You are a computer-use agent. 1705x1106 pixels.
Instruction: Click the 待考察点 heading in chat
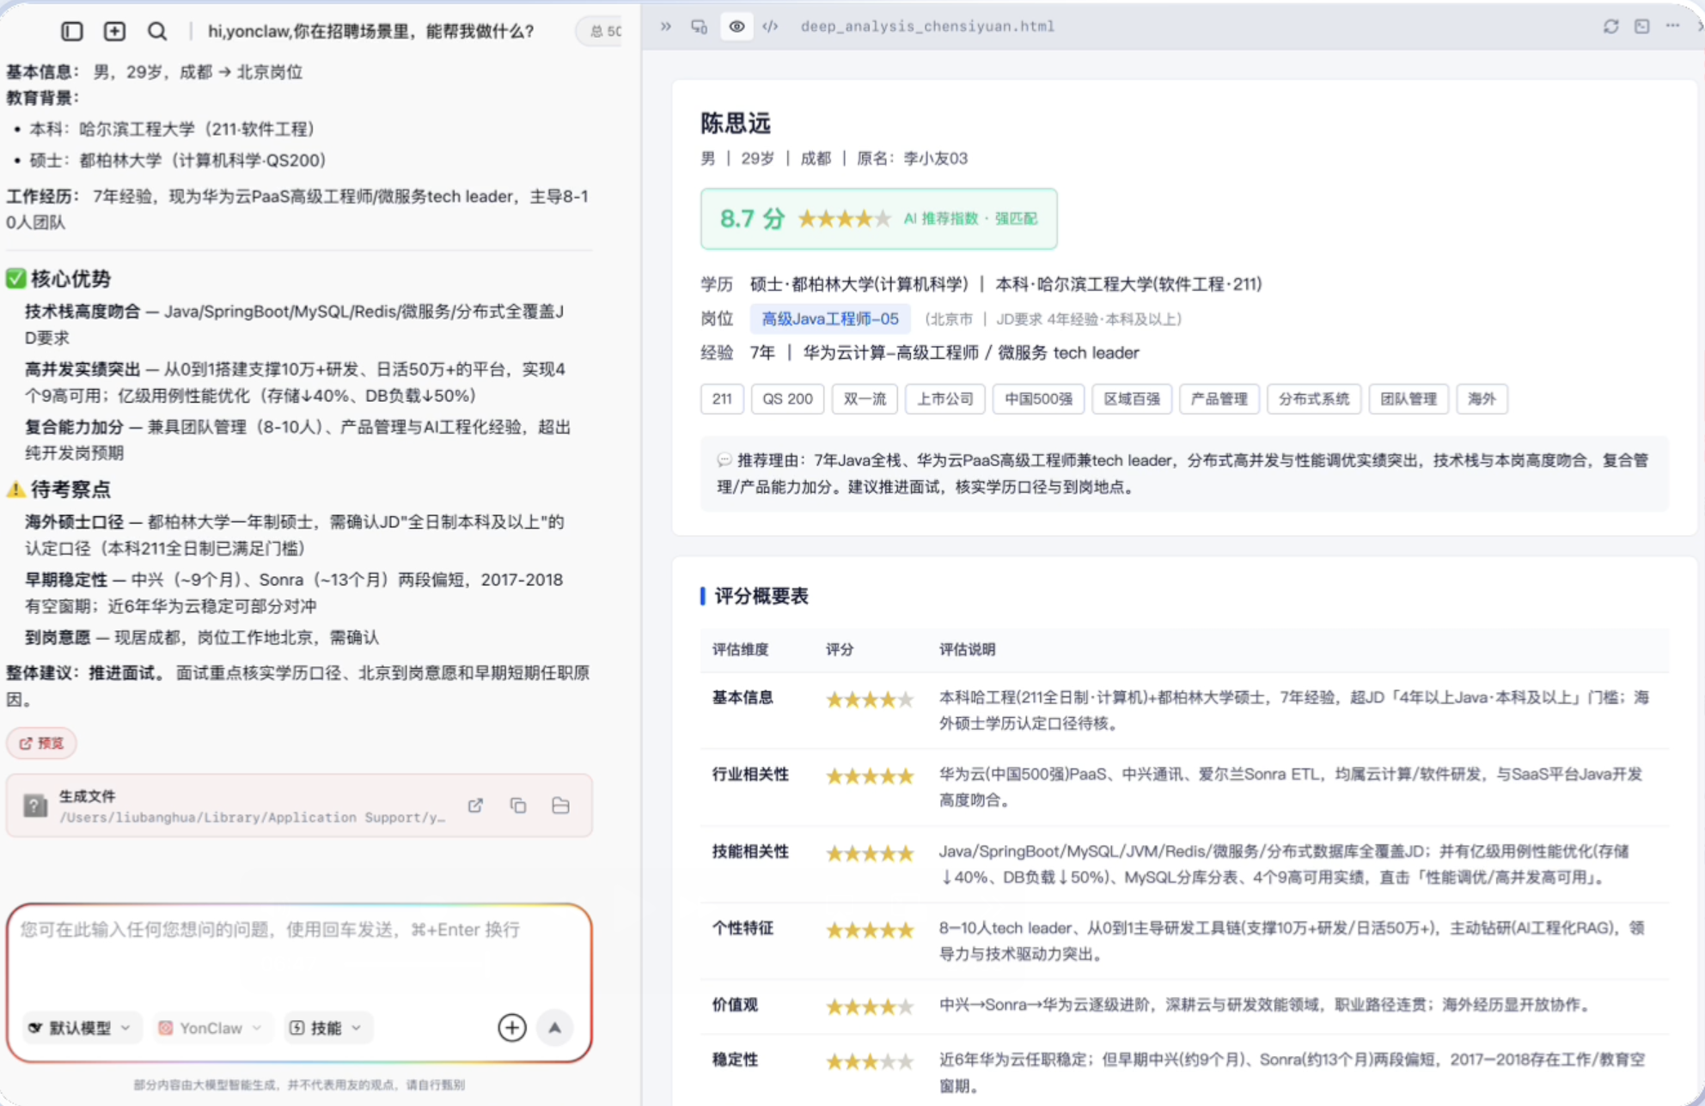[70, 489]
